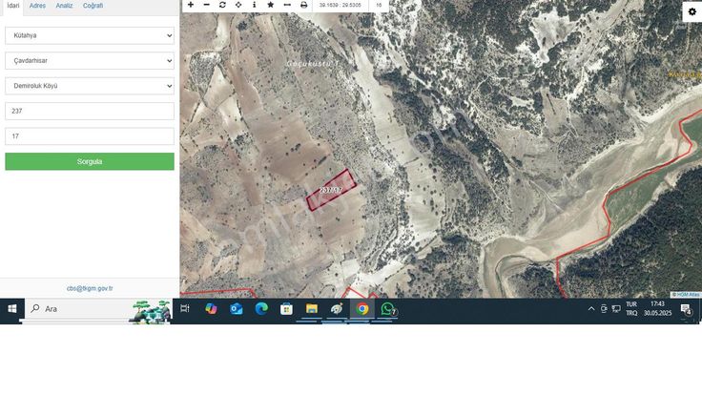
Task: Open map settings gear icon
Action: click(692, 11)
